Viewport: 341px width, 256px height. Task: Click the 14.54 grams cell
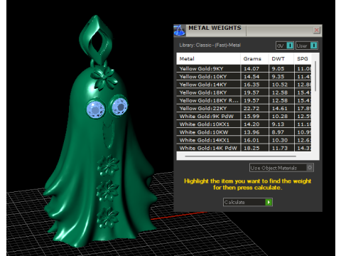coord(254,77)
